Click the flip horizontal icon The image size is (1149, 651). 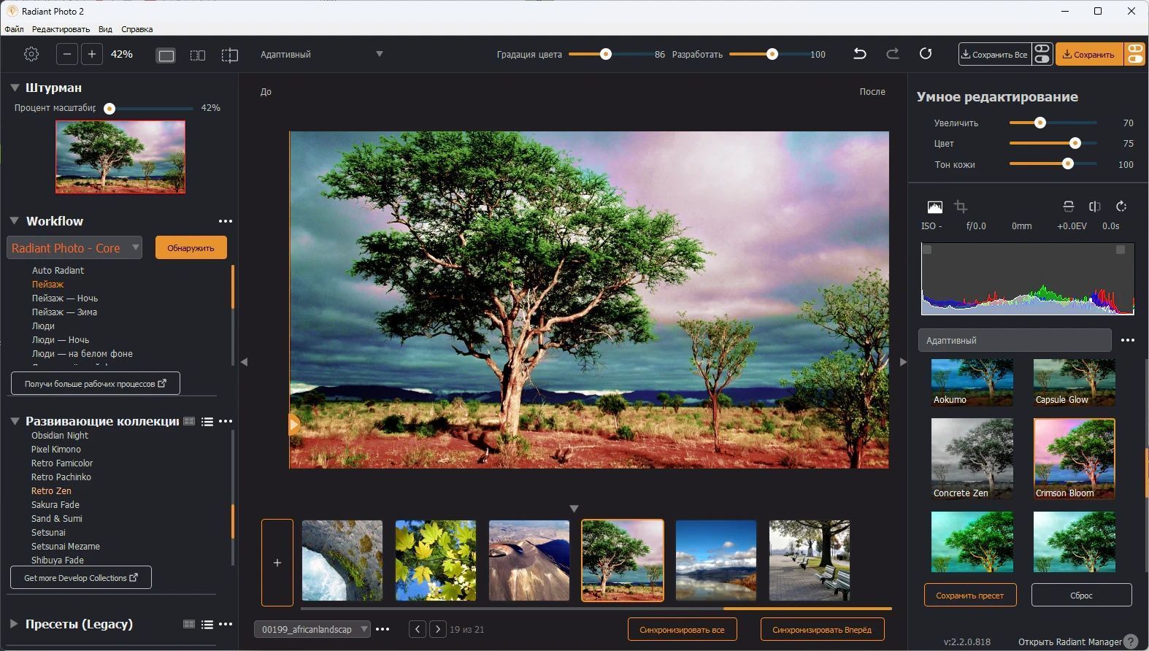1094,207
